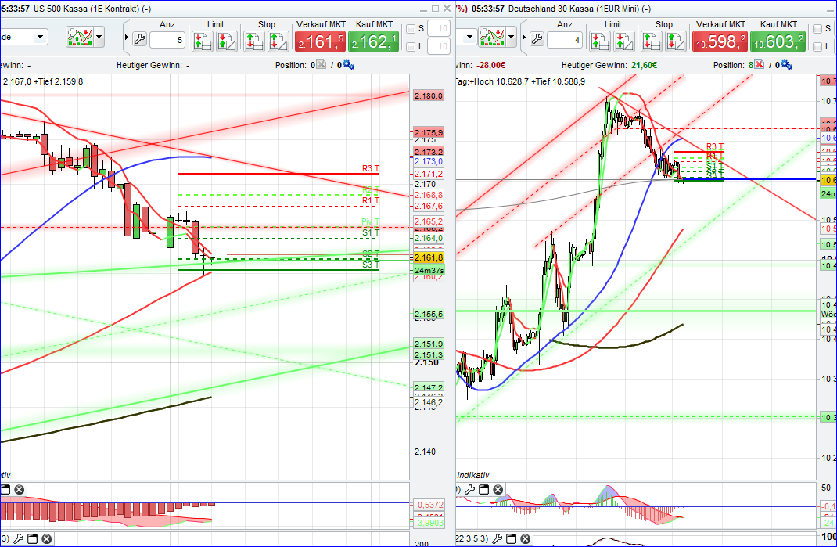
Task: Open the timeframe dropdown in US 500 window
Action: click(x=39, y=37)
